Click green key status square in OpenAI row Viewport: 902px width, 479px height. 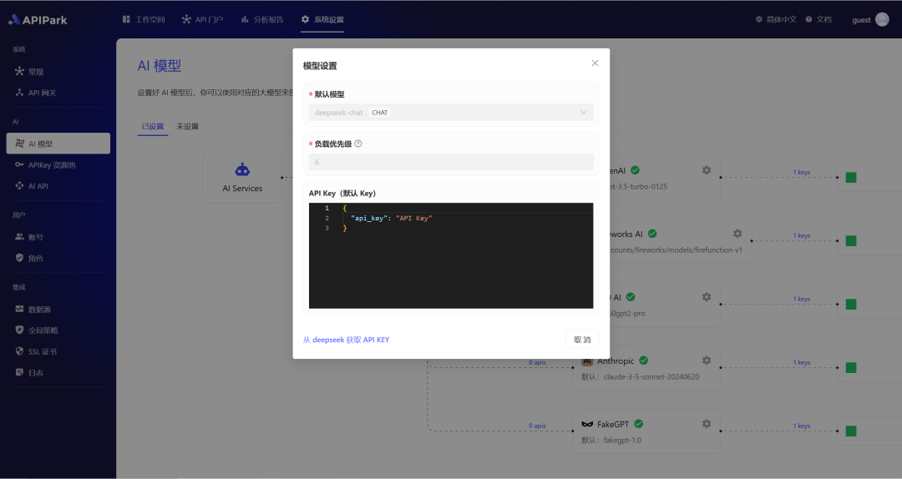pos(851,178)
